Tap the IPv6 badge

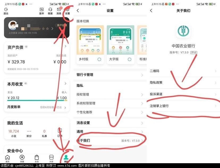click(194, 52)
